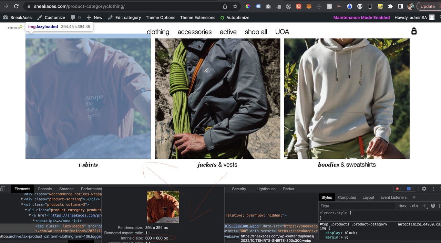This screenshot has width=441, height=243.
Task: Open the yellow bars extension icon
Action: [380, 6]
